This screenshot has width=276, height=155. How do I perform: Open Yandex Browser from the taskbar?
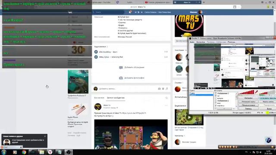[50, 152]
